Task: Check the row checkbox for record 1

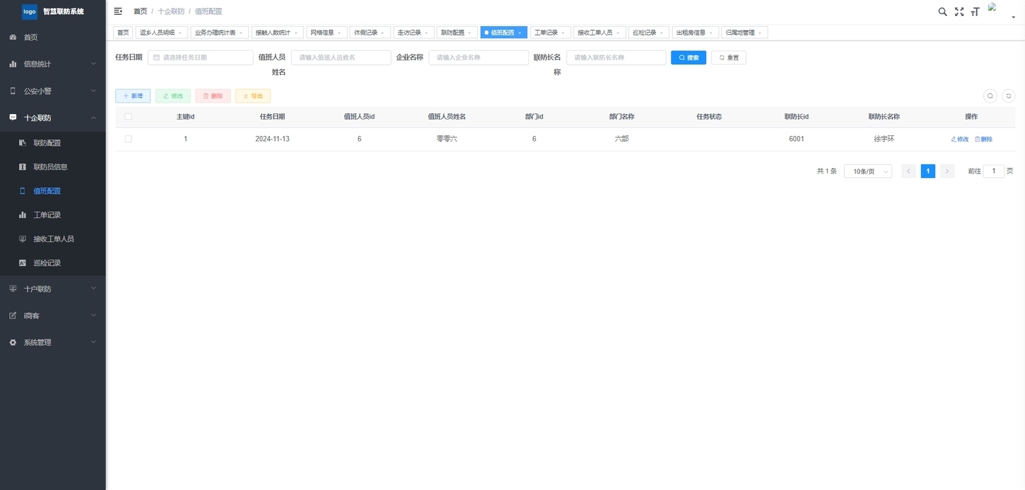Action: (128, 139)
